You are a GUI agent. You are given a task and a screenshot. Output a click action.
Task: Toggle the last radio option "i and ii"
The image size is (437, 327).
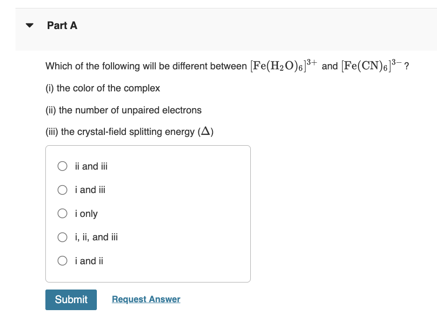[x=62, y=261]
